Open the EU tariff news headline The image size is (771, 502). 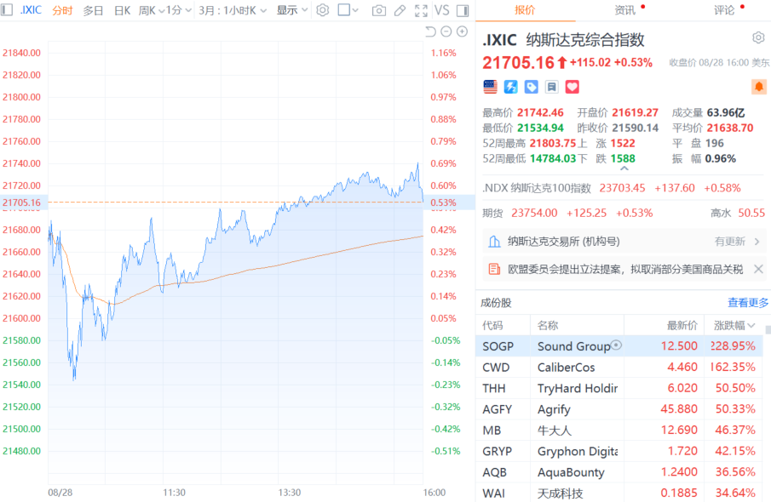[625, 269]
